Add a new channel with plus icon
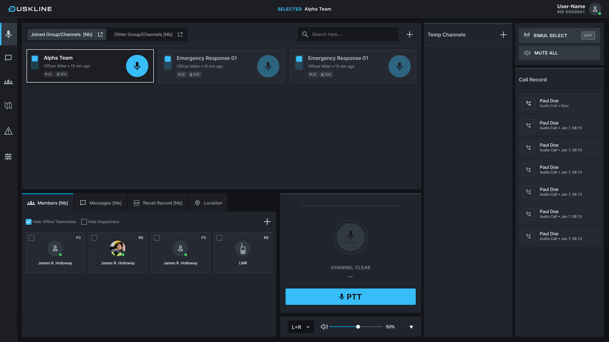This screenshot has width=609, height=342. tap(409, 34)
